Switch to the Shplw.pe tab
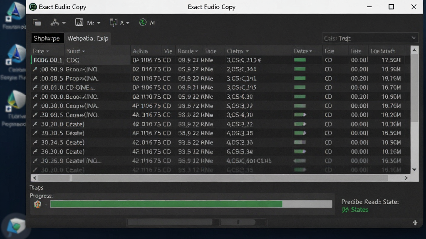 coord(47,39)
